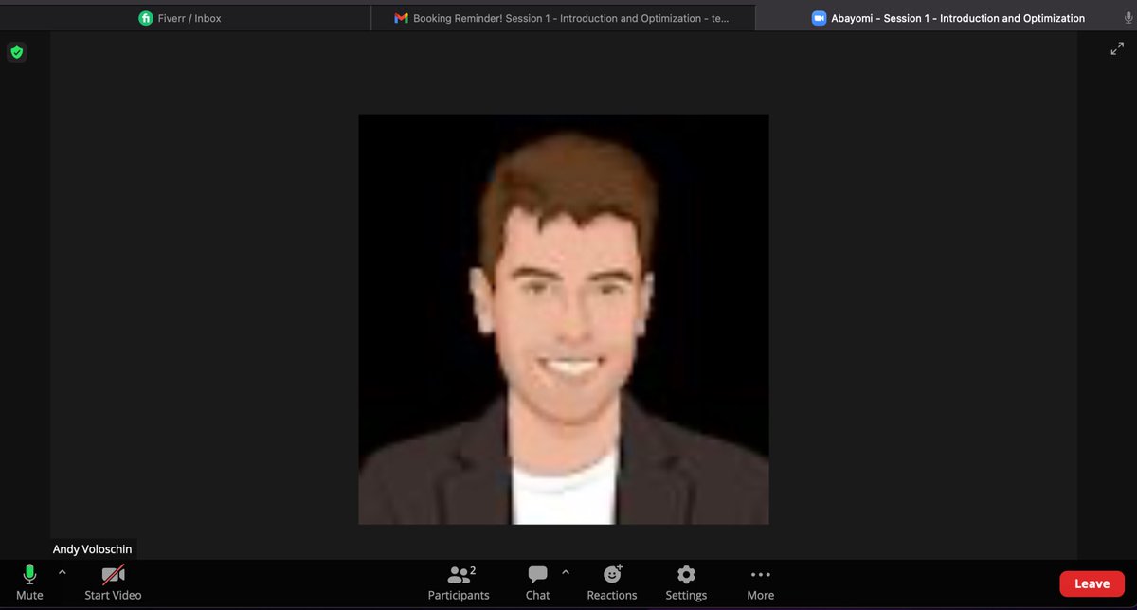Click the Andy Voloschin name label
The width and height of the screenshot is (1137, 610).
(93, 549)
